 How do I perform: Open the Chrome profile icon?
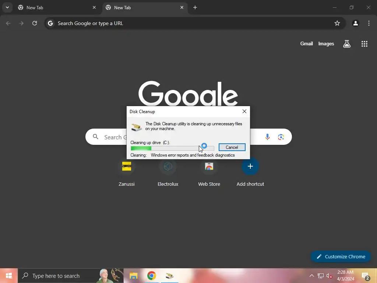(x=355, y=23)
